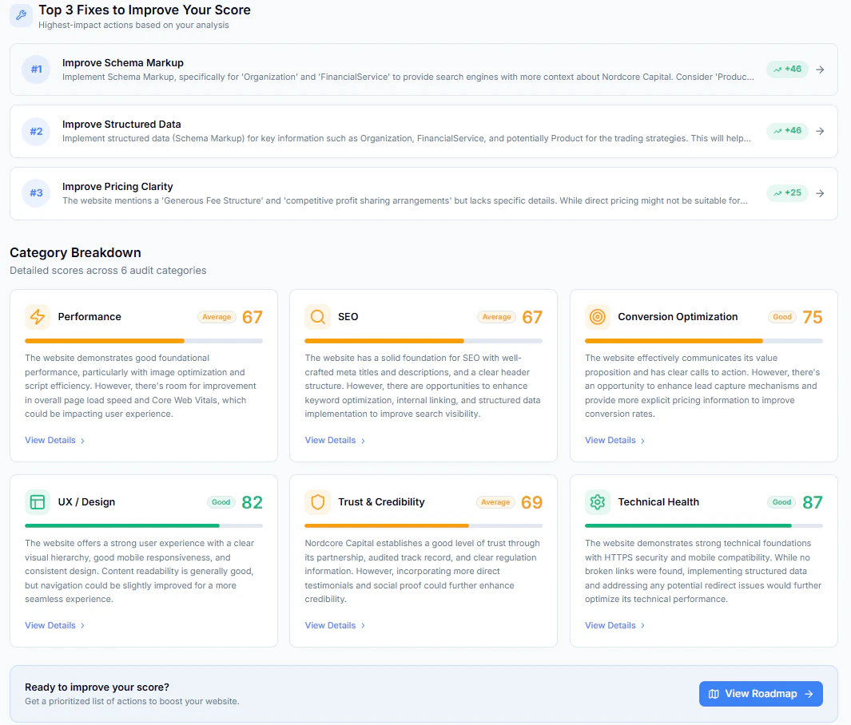The image size is (851, 725).
Task: Click the Performance lightning bolt icon
Action: 38,317
